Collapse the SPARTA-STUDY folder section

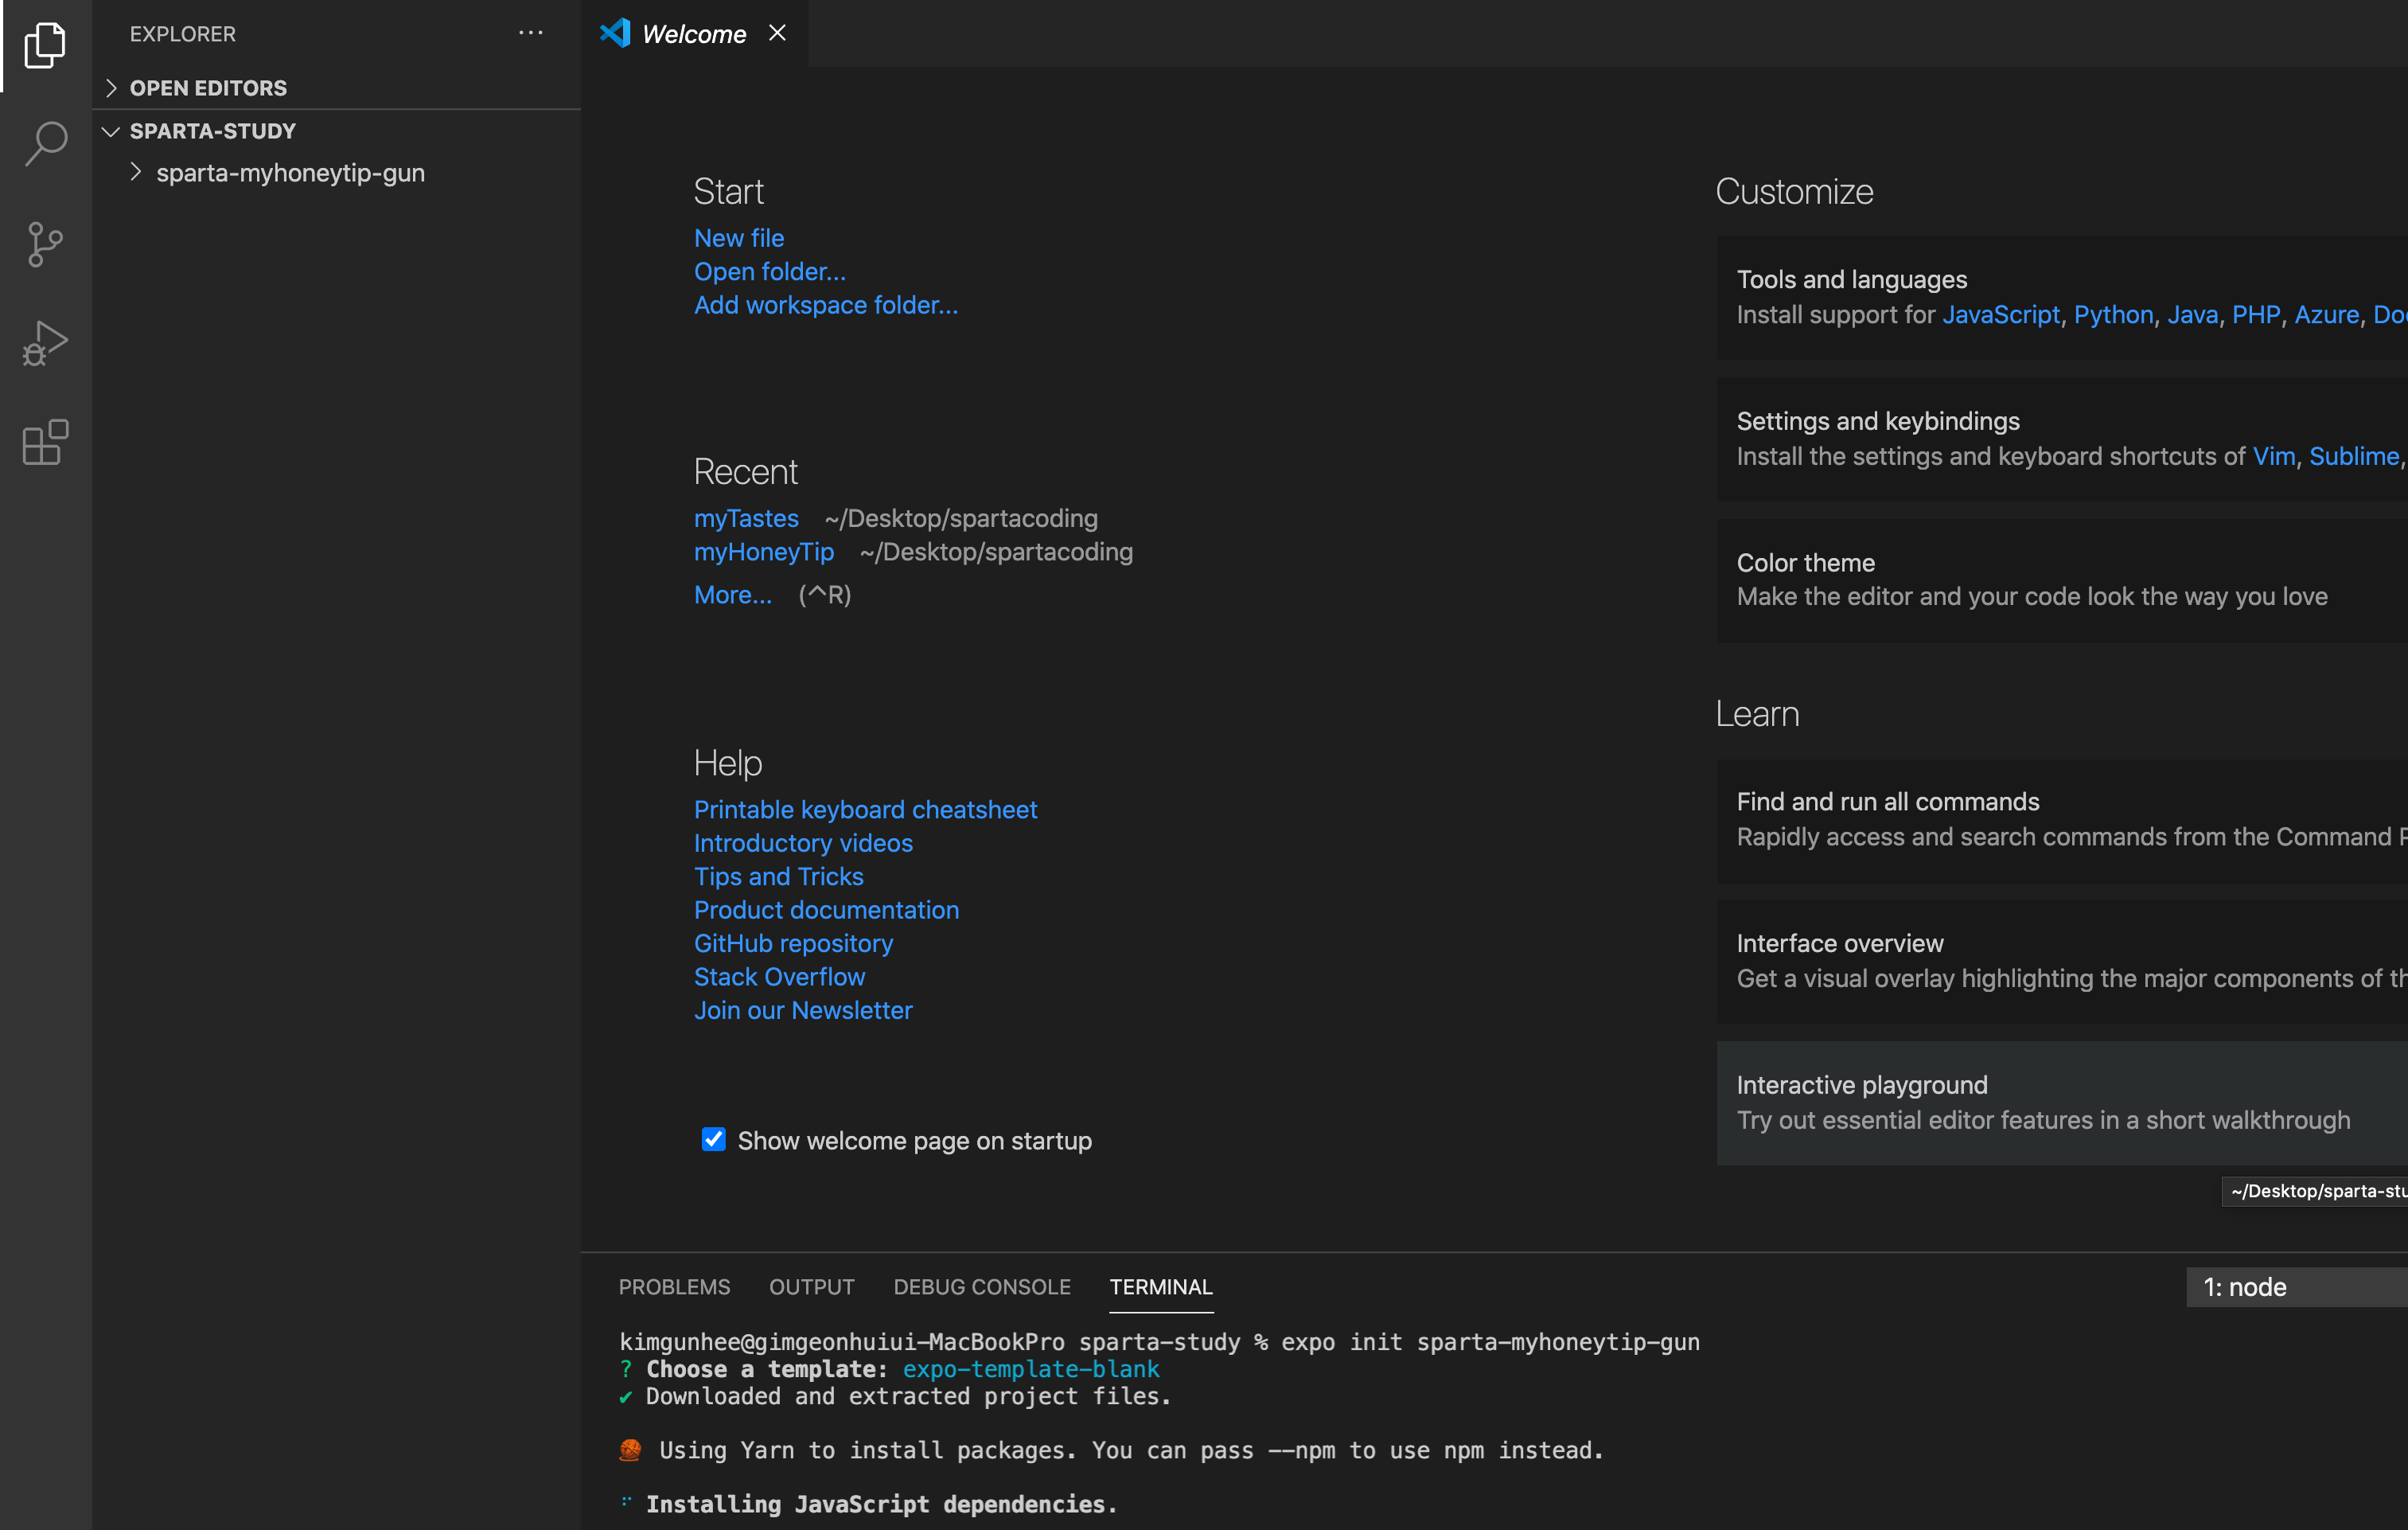[212, 131]
